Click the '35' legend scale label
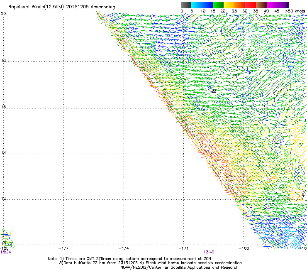Image resolution: width=307 pixels, height=270 pixels. [256, 11]
